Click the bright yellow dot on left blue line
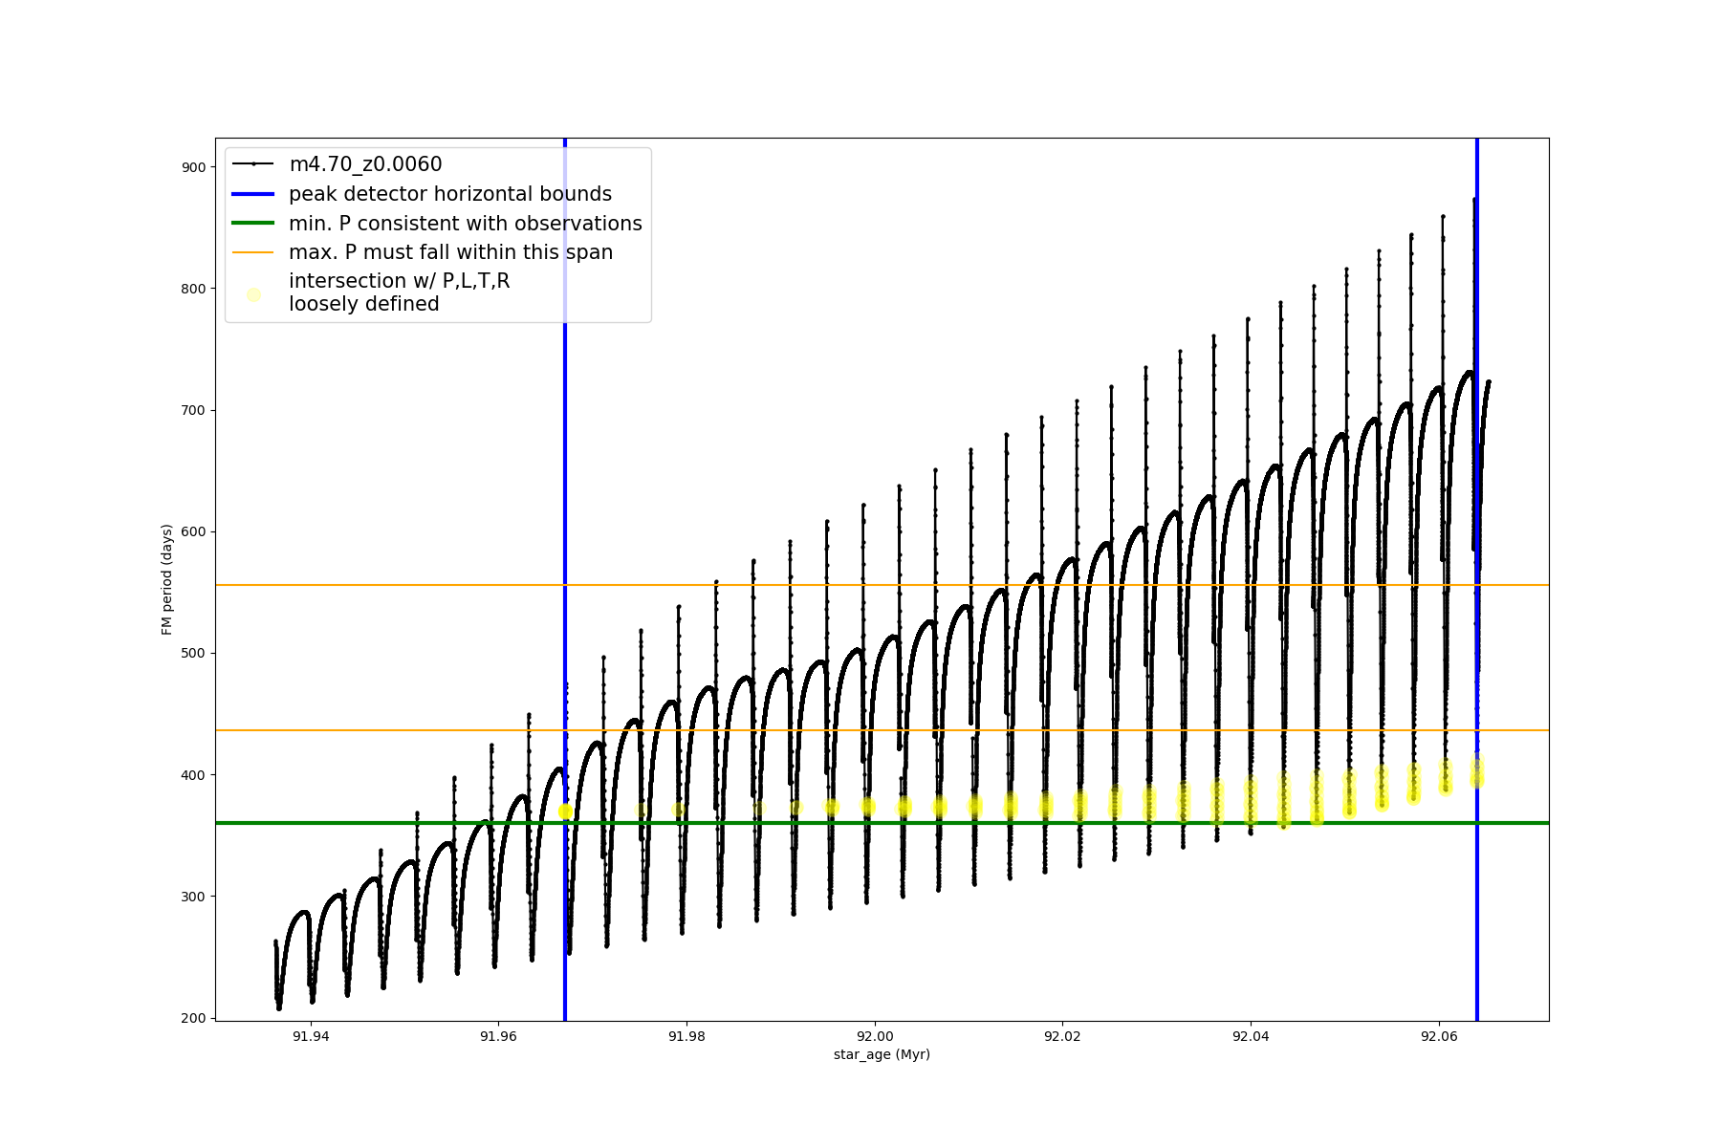The width and height of the screenshot is (1721, 1147). 565,812
